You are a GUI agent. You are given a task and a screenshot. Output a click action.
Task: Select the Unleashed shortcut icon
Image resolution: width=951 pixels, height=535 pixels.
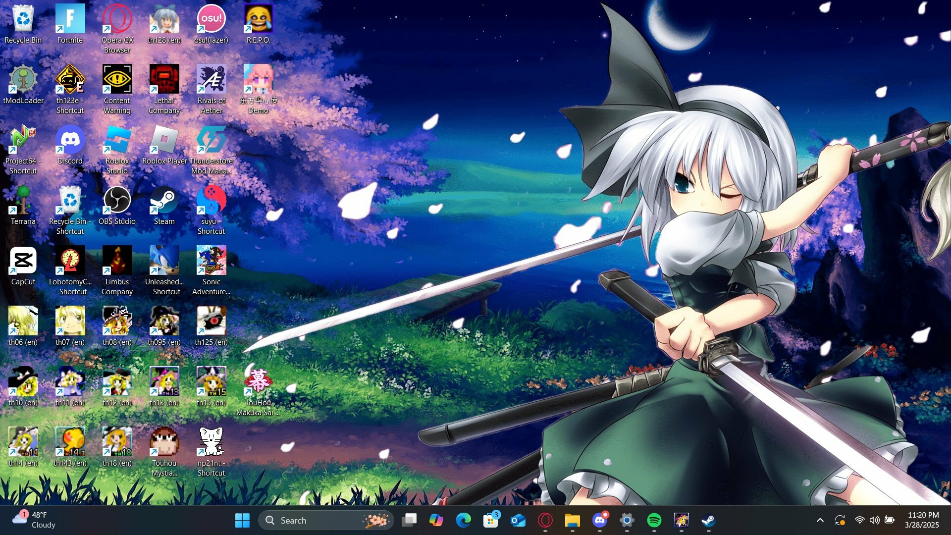164,270
